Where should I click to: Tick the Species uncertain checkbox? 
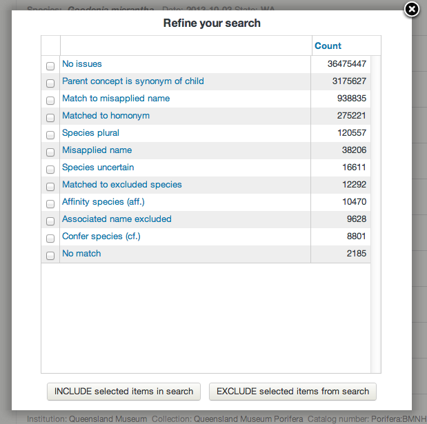coord(50,170)
